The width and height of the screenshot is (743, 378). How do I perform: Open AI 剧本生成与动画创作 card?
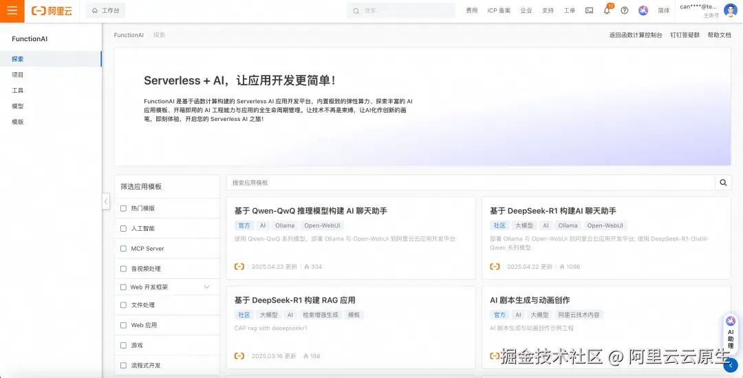pyautogui.click(x=606, y=327)
